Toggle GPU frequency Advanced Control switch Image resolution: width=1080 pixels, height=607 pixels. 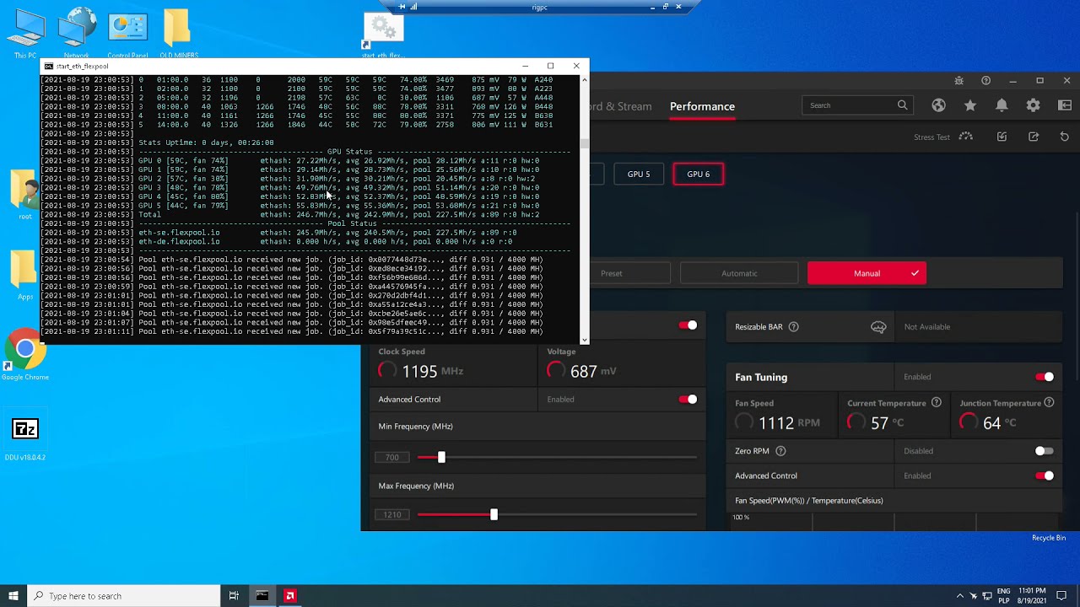[688, 399]
